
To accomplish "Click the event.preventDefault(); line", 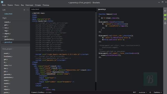I will point(111,55).
